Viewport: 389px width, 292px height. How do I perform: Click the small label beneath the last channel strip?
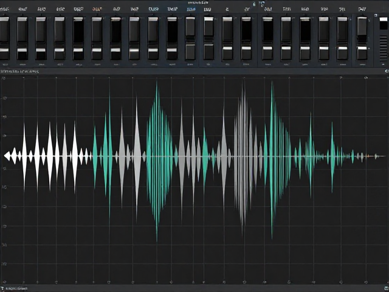click(362, 64)
